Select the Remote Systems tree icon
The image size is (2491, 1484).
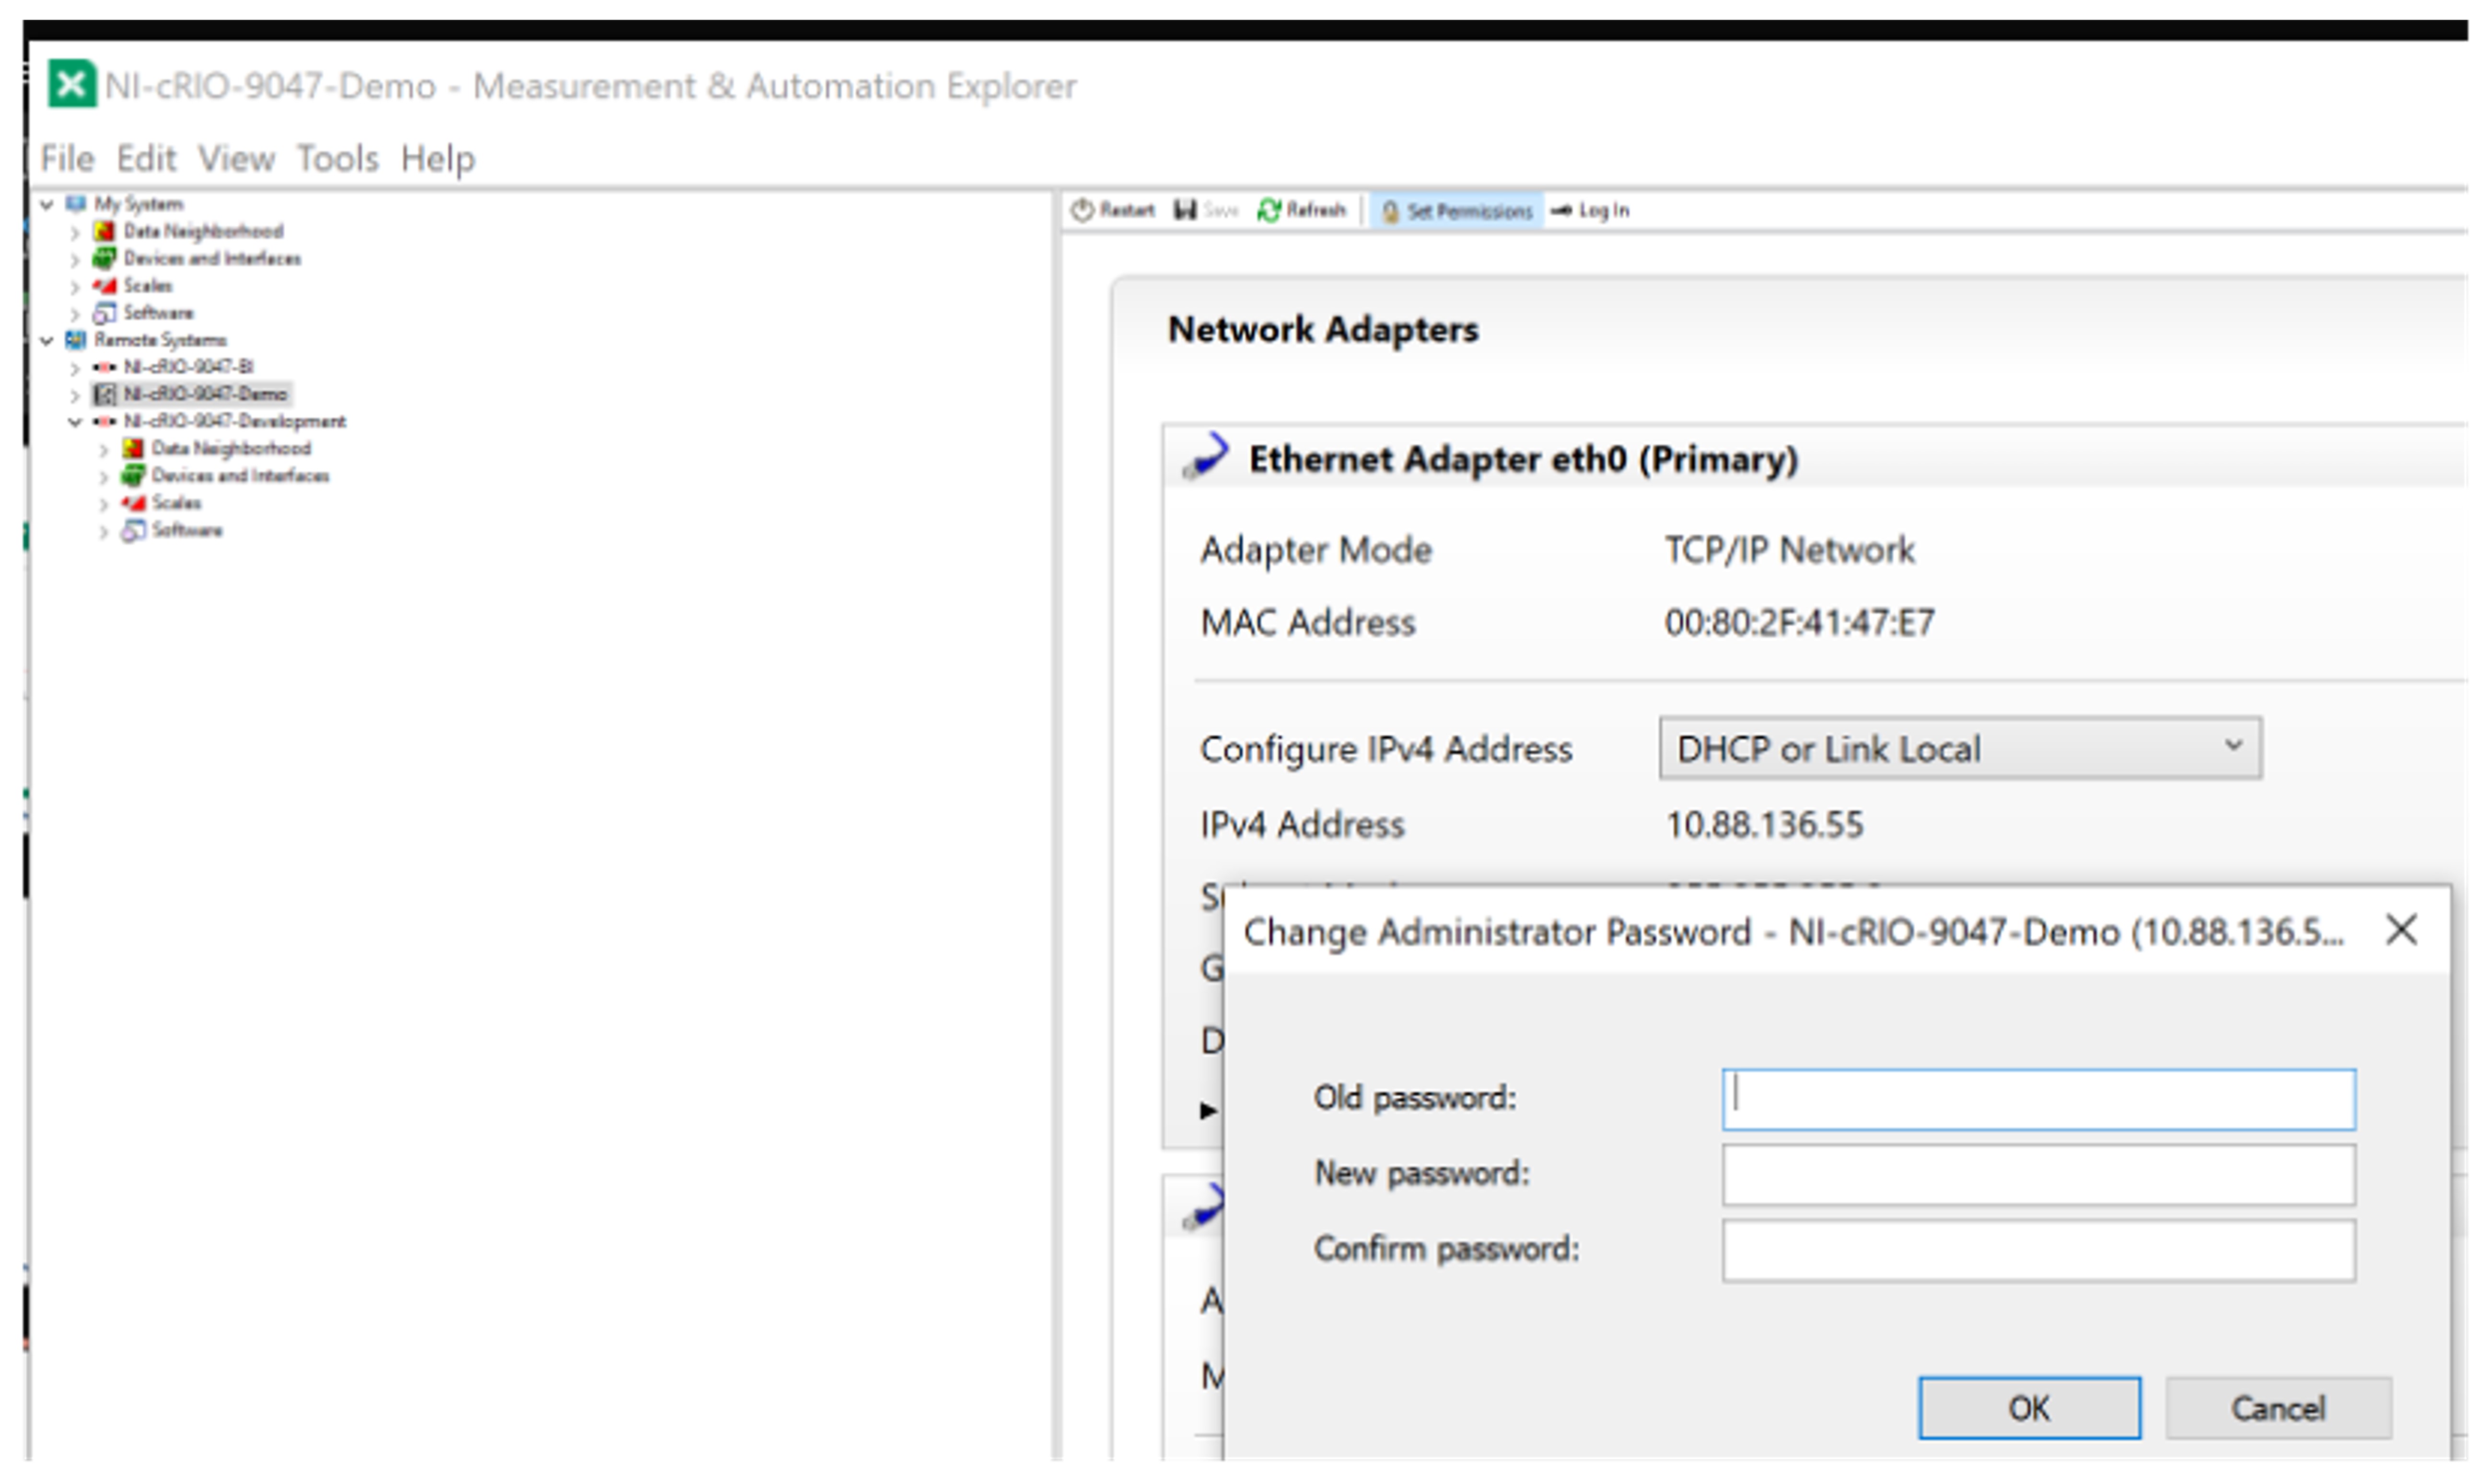tap(76, 340)
